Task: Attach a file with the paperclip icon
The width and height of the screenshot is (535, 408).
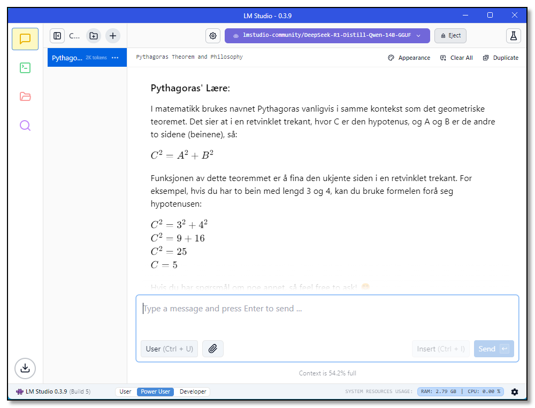Action: point(213,349)
